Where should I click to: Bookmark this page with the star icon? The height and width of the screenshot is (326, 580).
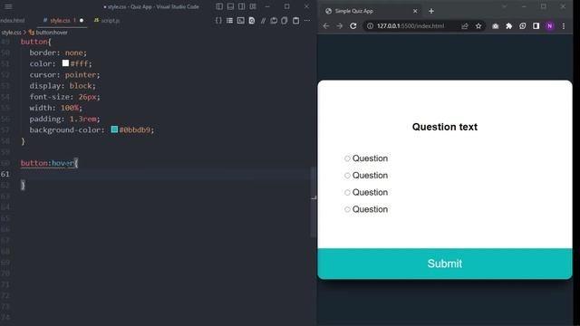pyautogui.click(x=478, y=26)
